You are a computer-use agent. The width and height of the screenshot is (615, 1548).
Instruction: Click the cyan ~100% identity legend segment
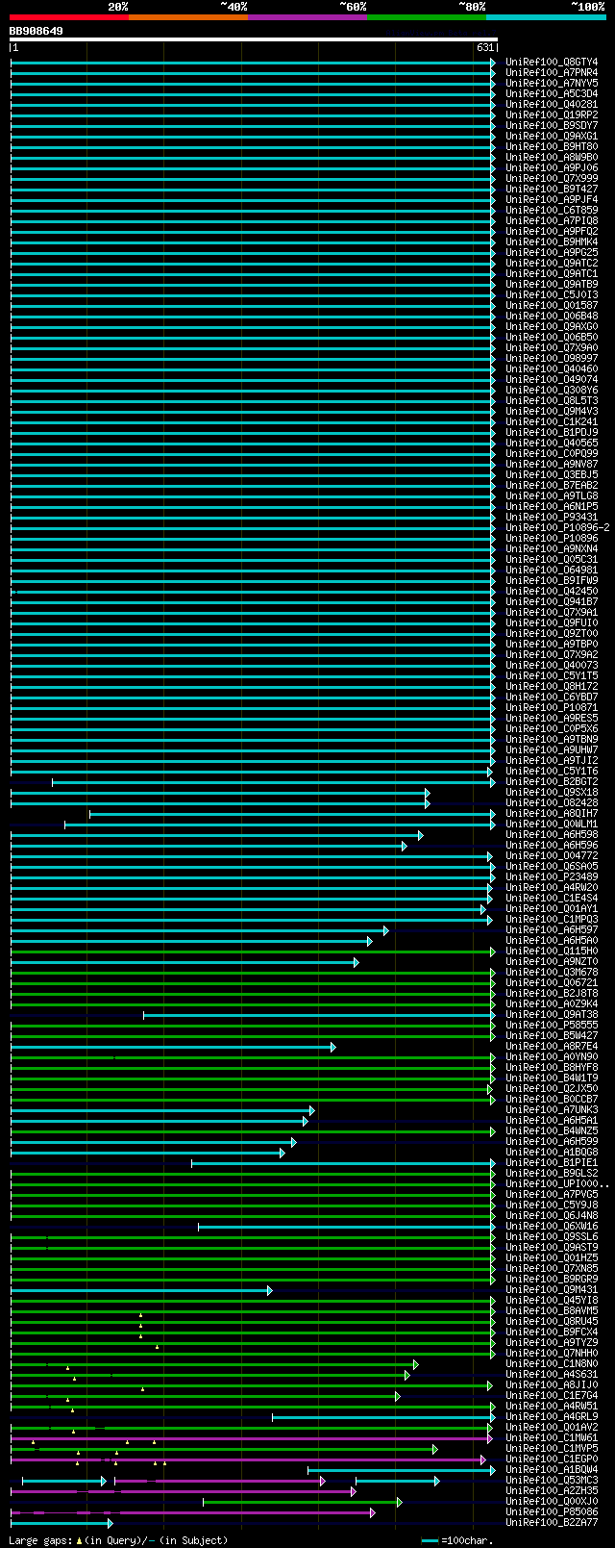(545, 16)
